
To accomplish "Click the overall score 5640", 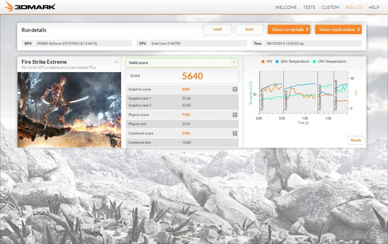I will (x=192, y=76).
